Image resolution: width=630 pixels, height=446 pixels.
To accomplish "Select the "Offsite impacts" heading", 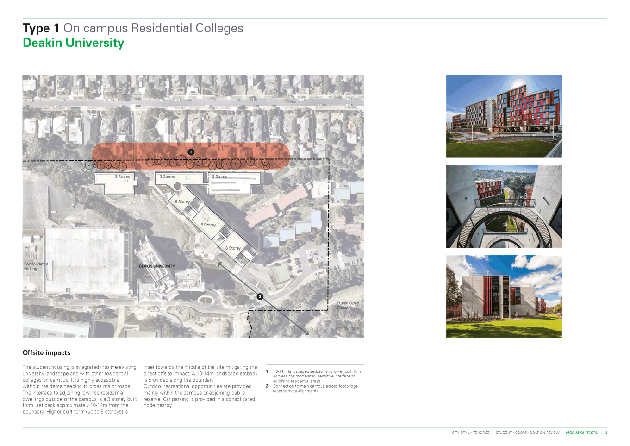I will point(47,353).
